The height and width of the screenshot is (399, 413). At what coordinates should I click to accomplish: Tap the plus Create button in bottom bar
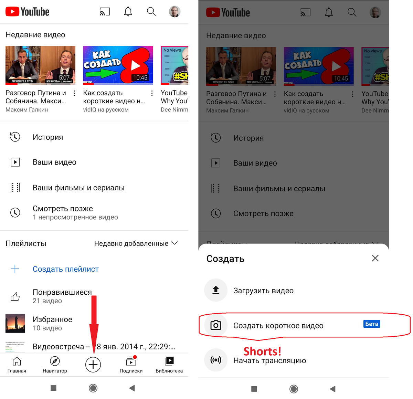93,365
